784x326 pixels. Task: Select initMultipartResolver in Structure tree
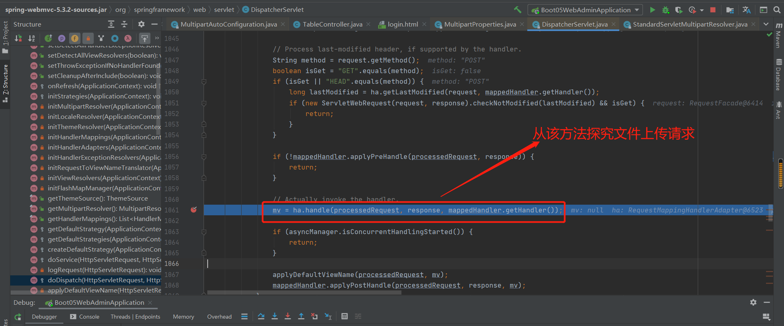point(86,106)
